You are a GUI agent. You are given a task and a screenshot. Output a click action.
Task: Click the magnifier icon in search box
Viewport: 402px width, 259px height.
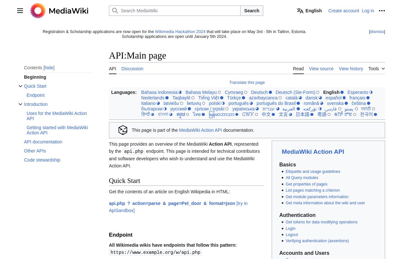(115, 11)
